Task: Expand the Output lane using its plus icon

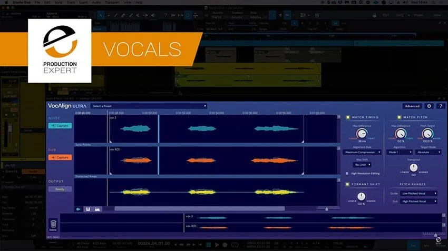Action: pyautogui.click(x=339, y=180)
